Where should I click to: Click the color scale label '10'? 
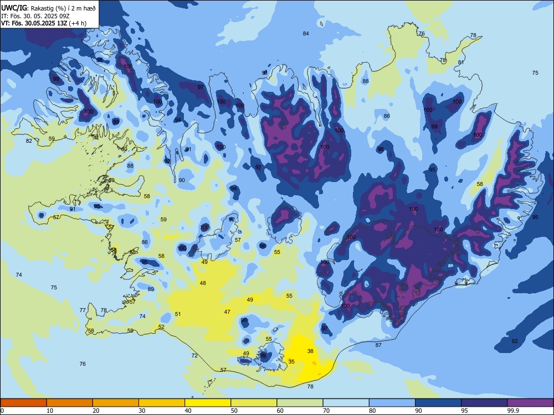(x=50, y=411)
